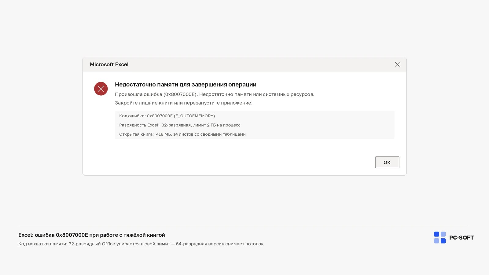The height and width of the screenshot is (275, 489).
Task: Click the dialog title bar empty area
Action: [260, 64]
